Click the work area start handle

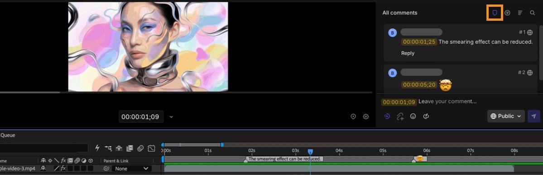163,145
